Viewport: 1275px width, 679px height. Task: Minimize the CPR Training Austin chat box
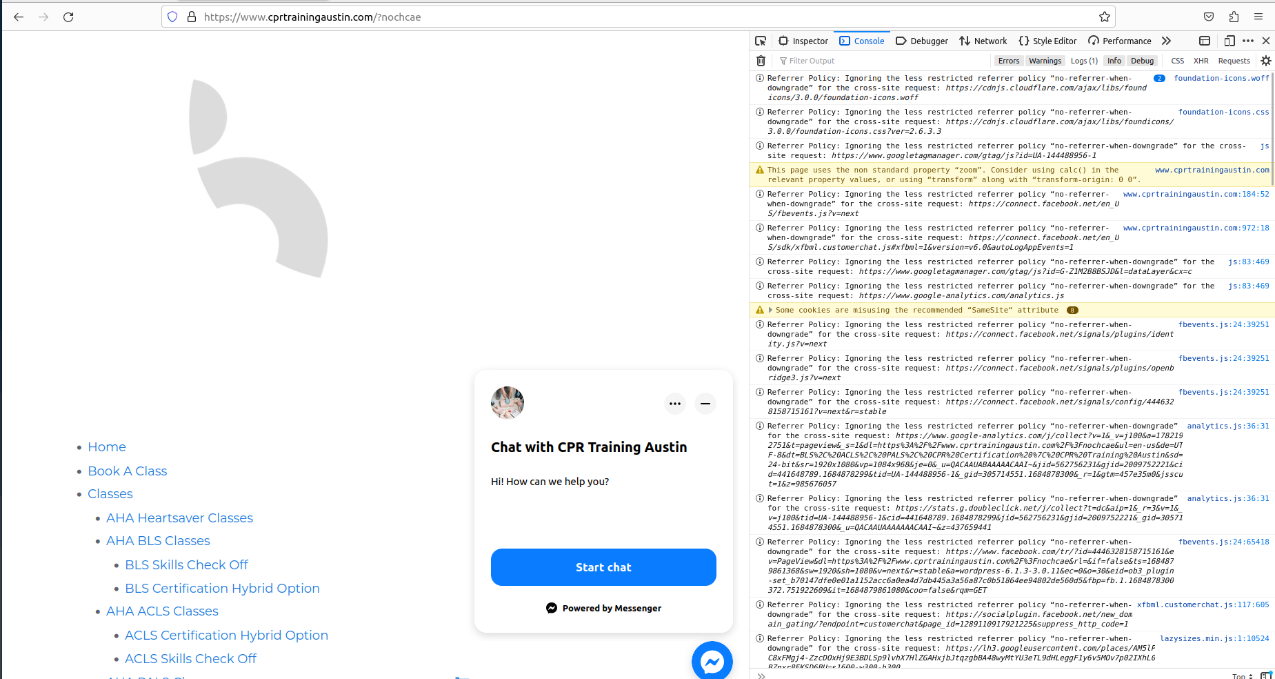click(705, 404)
